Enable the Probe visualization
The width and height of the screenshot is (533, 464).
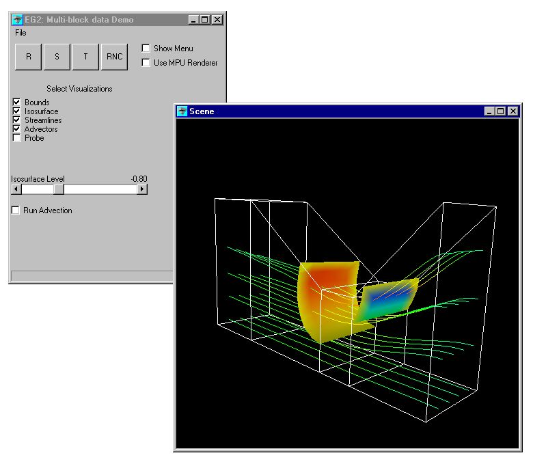point(17,138)
